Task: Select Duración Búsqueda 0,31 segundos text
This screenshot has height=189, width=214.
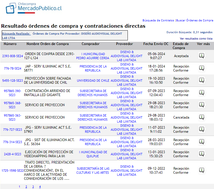Action: click(189, 32)
